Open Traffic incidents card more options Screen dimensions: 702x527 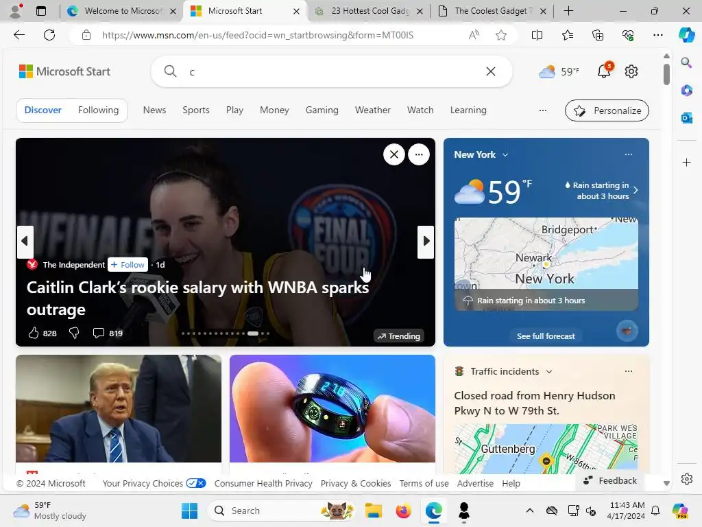coord(629,371)
